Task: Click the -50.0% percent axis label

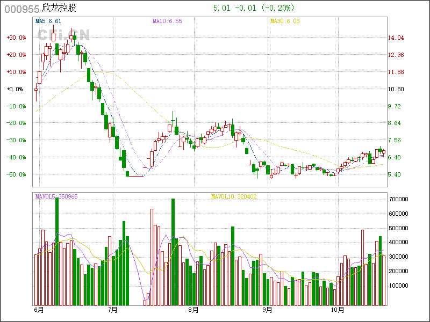Action: [x=16, y=174]
